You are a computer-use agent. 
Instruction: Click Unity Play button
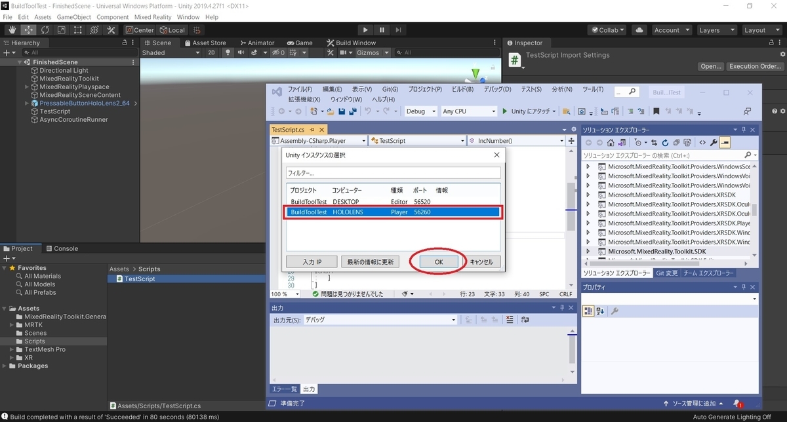(x=366, y=30)
